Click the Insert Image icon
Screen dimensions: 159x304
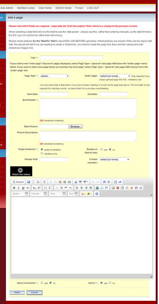tap(113, 188)
